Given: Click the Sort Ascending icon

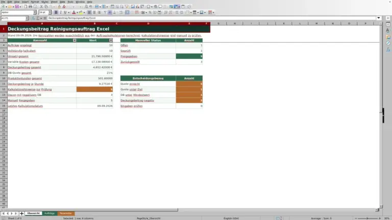Looking at the screenshot, I should pyautogui.click(x=117, y=7).
